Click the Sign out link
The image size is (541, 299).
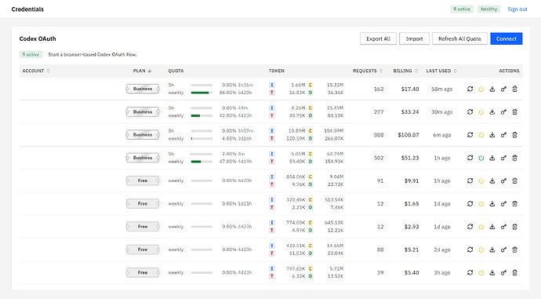click(x=517, y=9)
